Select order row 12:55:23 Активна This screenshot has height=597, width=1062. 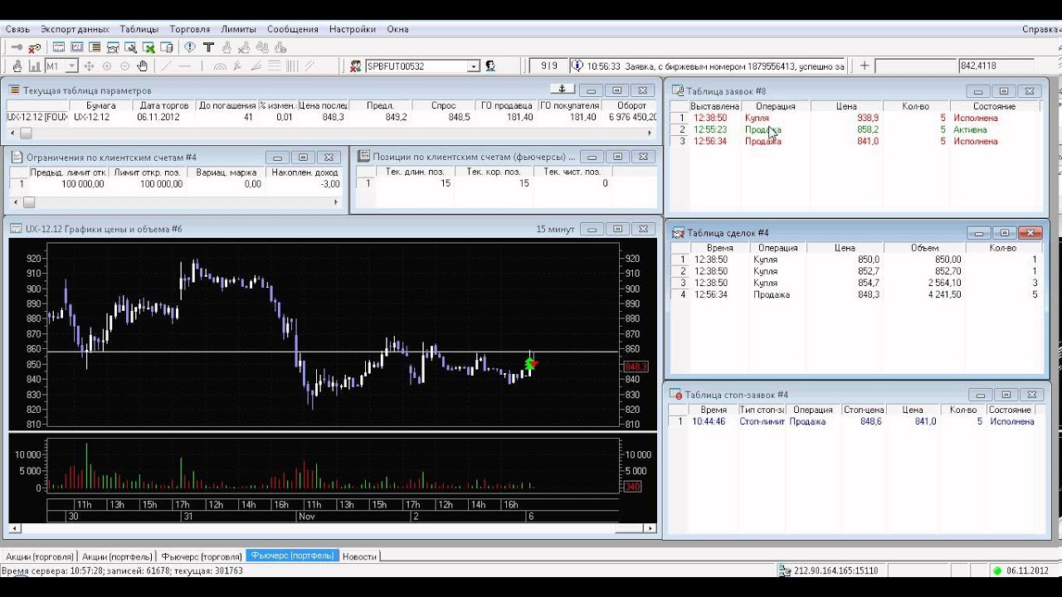(x=855, y=130)
